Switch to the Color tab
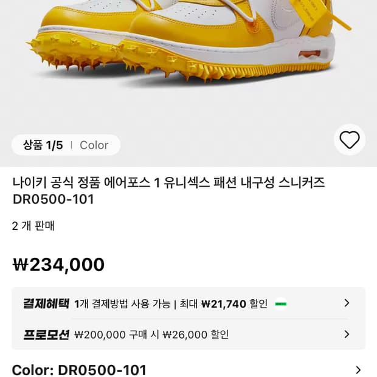This screenshot has width=377, height=377. tap(94, 145)
